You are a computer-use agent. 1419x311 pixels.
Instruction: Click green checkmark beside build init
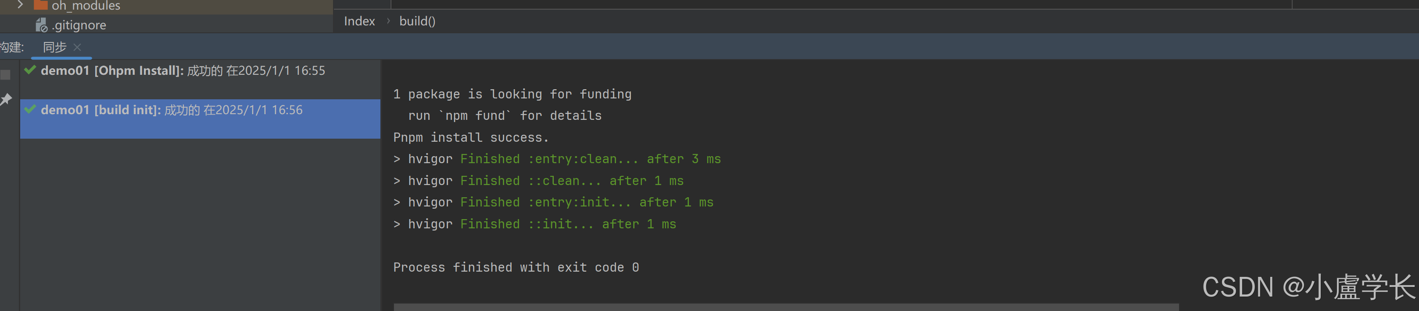click(x=30, y=109)
